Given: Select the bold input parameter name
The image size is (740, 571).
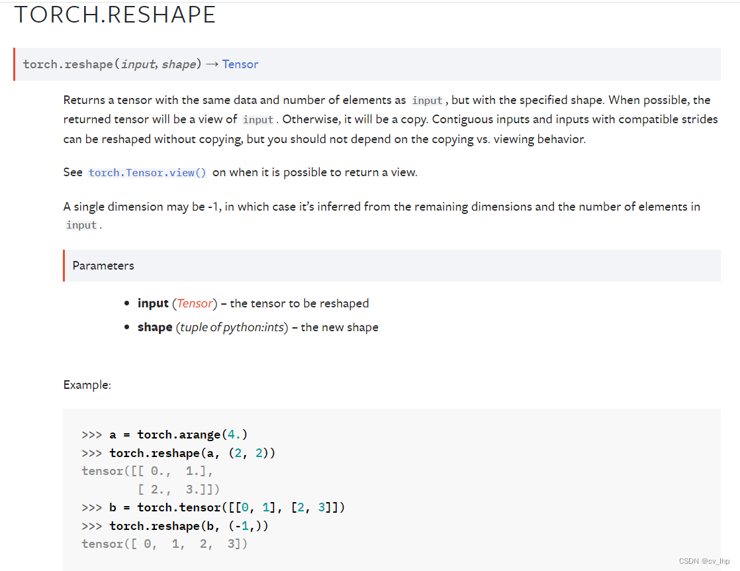Looking at the screenshot, I should click(153, 303).
